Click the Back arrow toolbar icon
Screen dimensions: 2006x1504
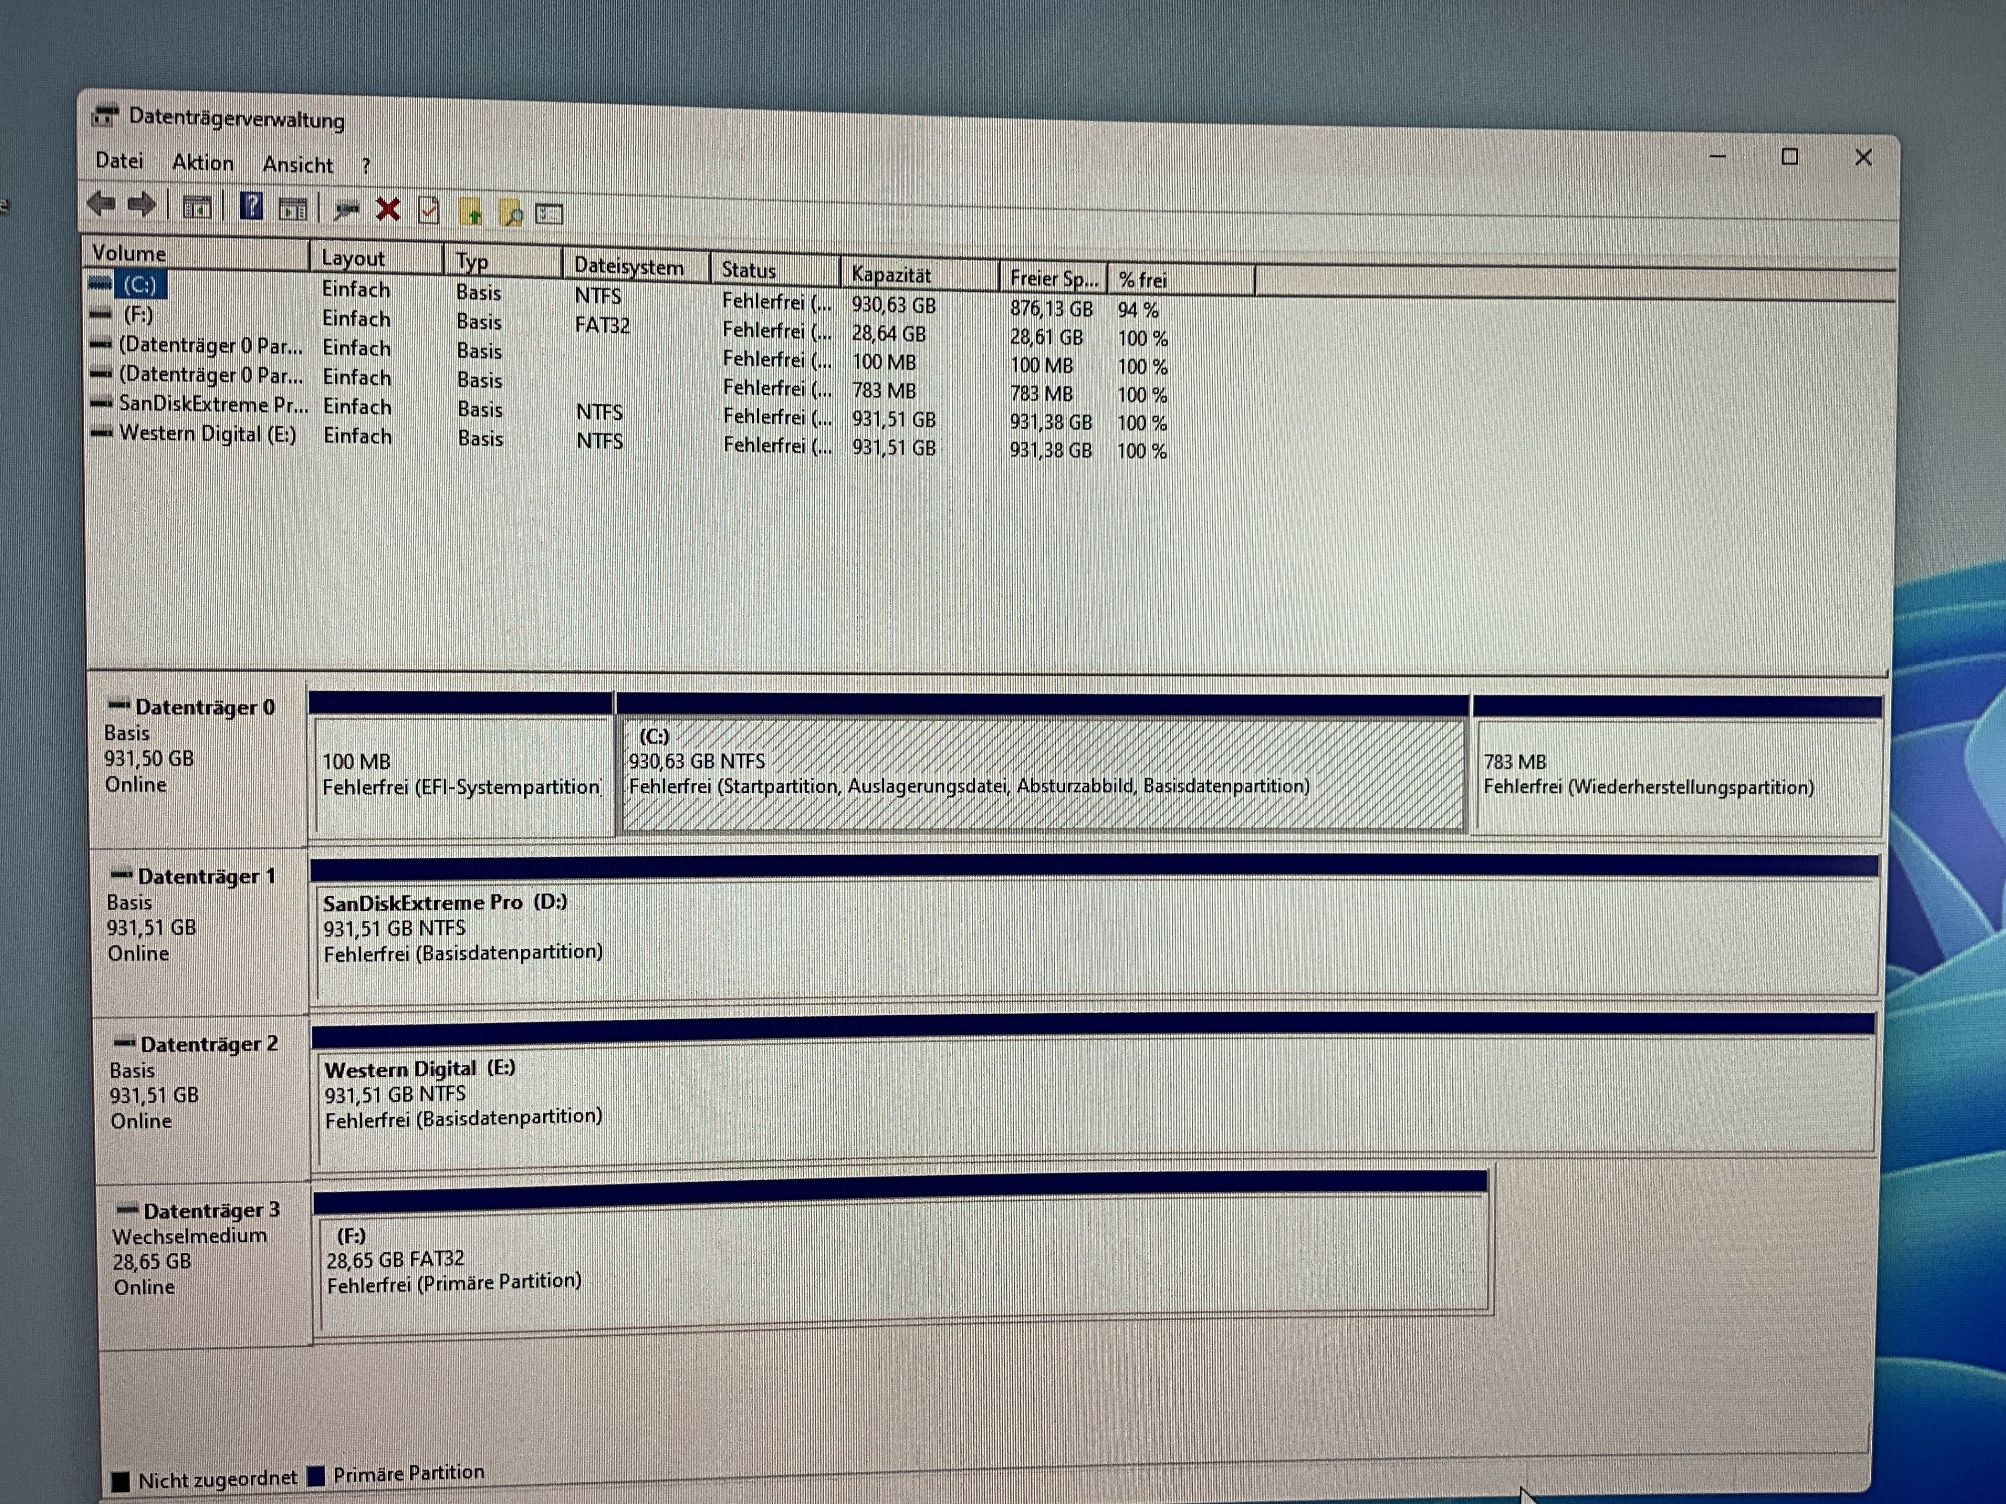(101, 204)
